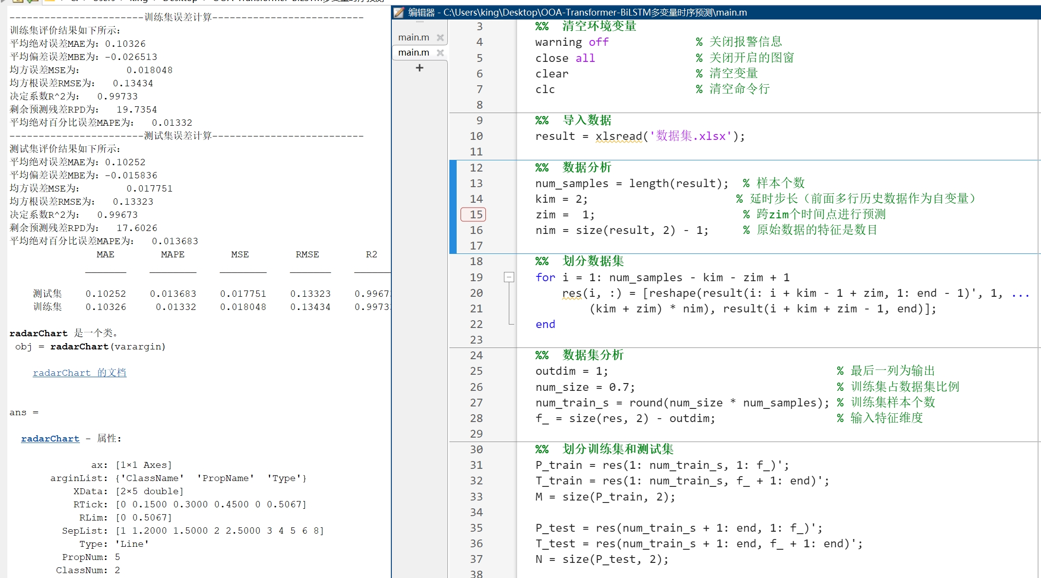Set a breakpoint on line number 20
The height and width of the screenshot is (578, 1041).
click(x=476, y=293)
